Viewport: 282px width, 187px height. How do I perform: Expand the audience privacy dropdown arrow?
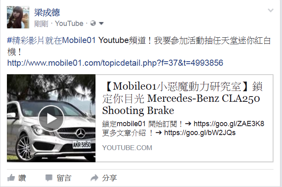[101, 24]
